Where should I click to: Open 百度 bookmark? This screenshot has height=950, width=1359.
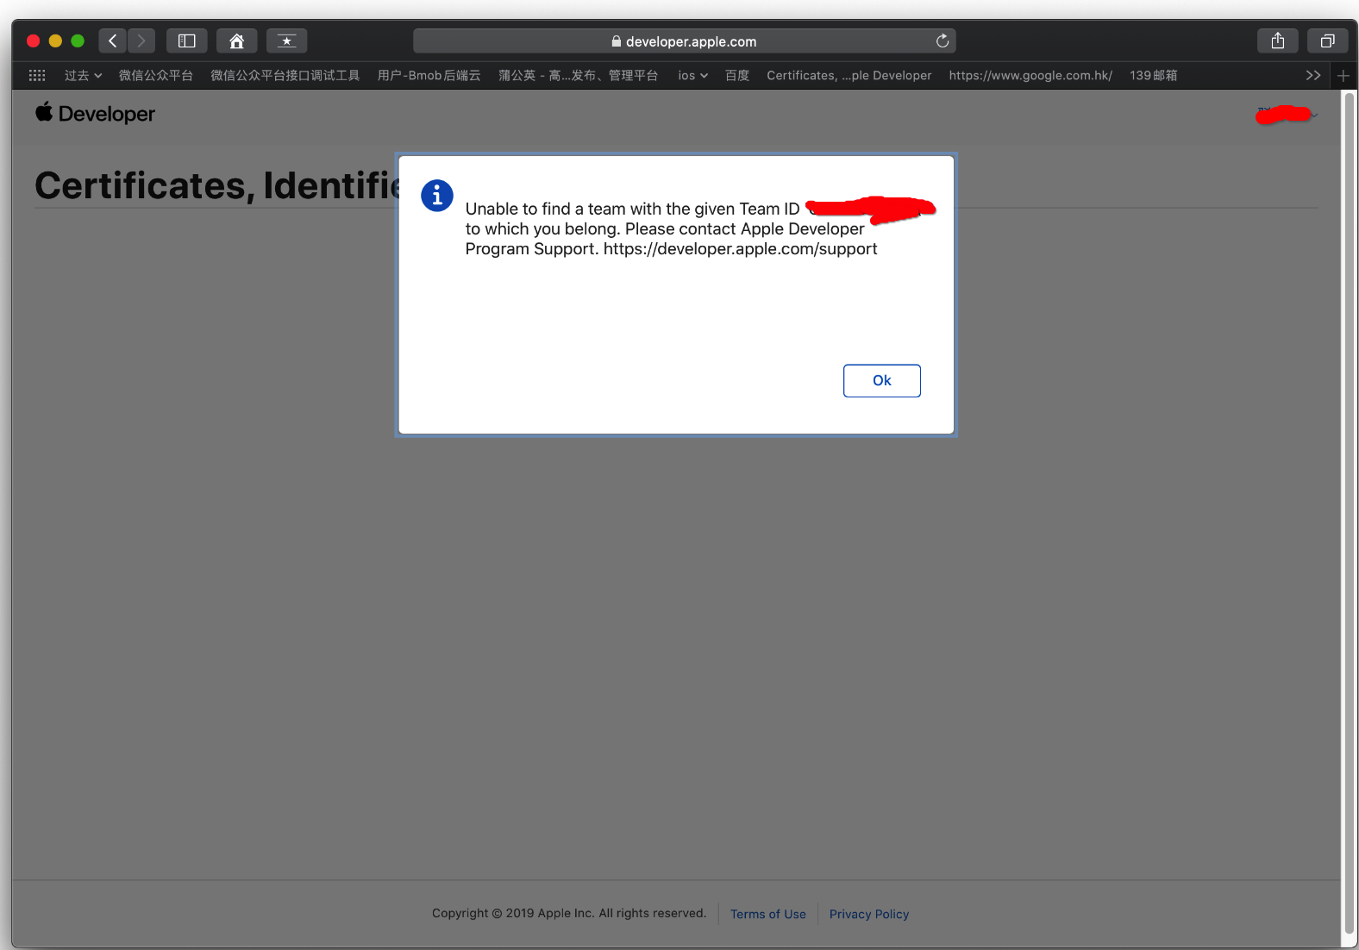pyautogui.click(x=737, y=76)
